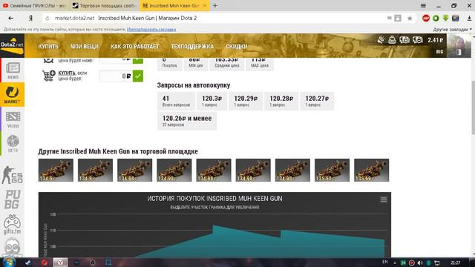Open the Windows Start button
Image resolution: width=475 pixels, height=267 pixels.
[x=9, y=262]
